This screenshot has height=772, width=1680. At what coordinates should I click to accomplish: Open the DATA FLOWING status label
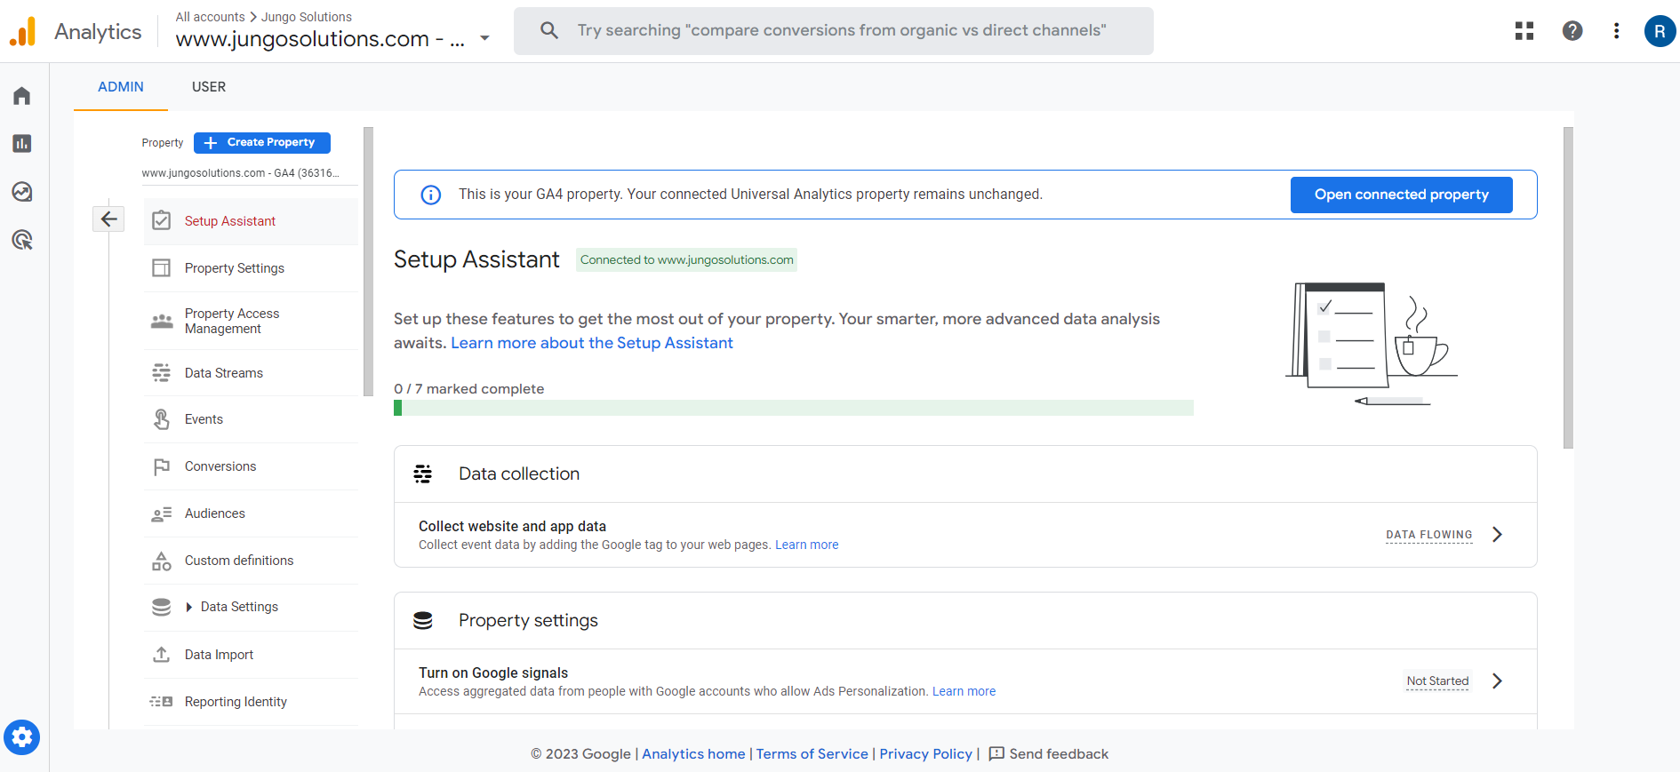[1429, 535]
